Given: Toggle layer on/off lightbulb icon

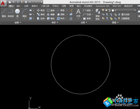Looking at the screenshot, I should click(x=103, y=10).
